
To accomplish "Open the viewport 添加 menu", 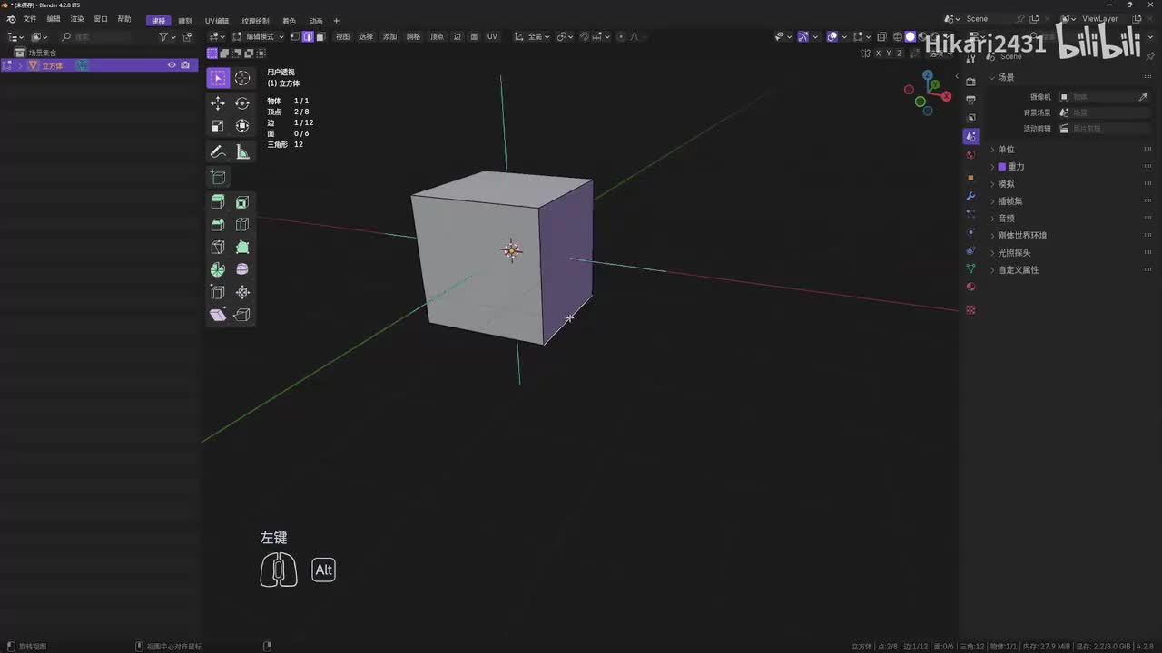I will pyautogui.click(x=389, y=36).
